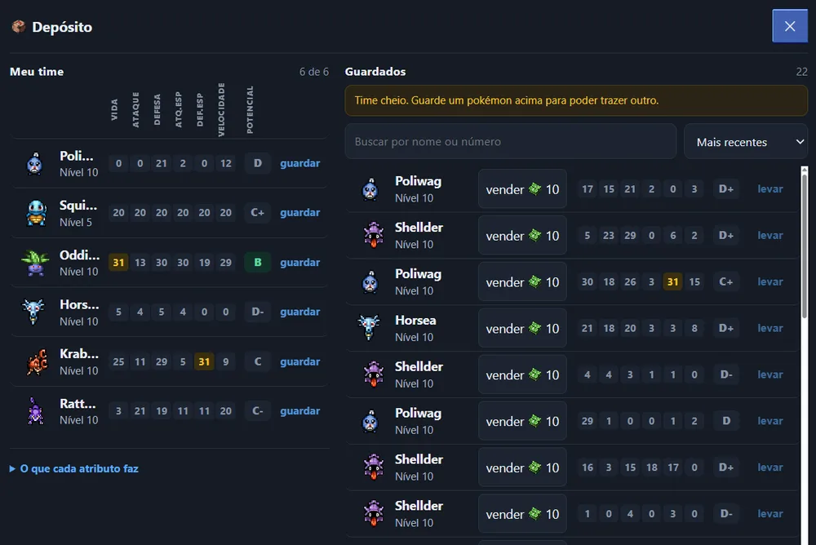Click the Horsea sprite in Meu time

pos(33,312)
